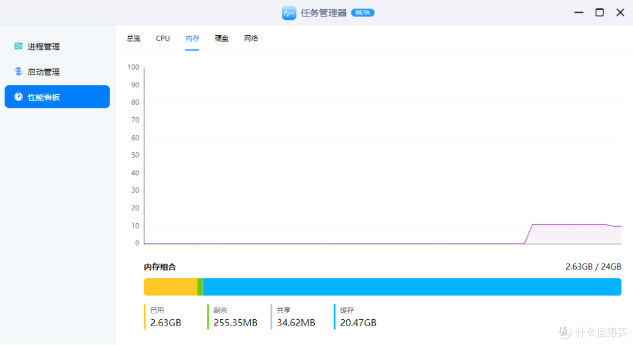Click the green free-memory bar segment

pyautogui.click(x=200, y=287)
